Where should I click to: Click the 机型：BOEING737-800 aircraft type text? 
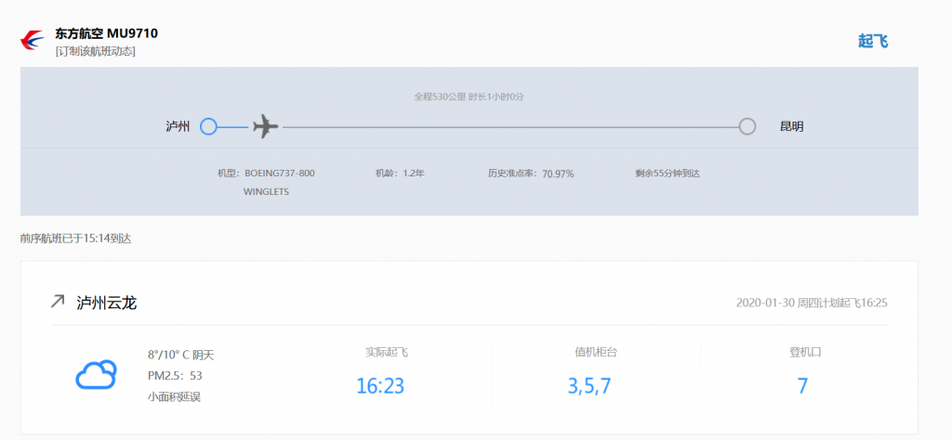pyautogui.click(x=266, y=174)
